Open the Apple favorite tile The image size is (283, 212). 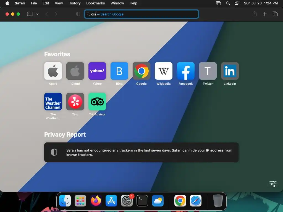53,71
